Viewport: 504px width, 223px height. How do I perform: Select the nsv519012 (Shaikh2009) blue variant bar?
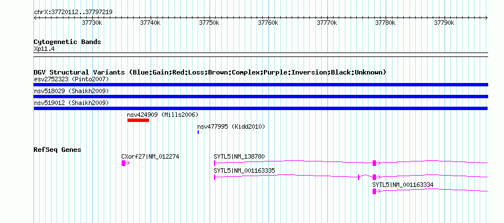pyautogui.click(x=260, y=108)
